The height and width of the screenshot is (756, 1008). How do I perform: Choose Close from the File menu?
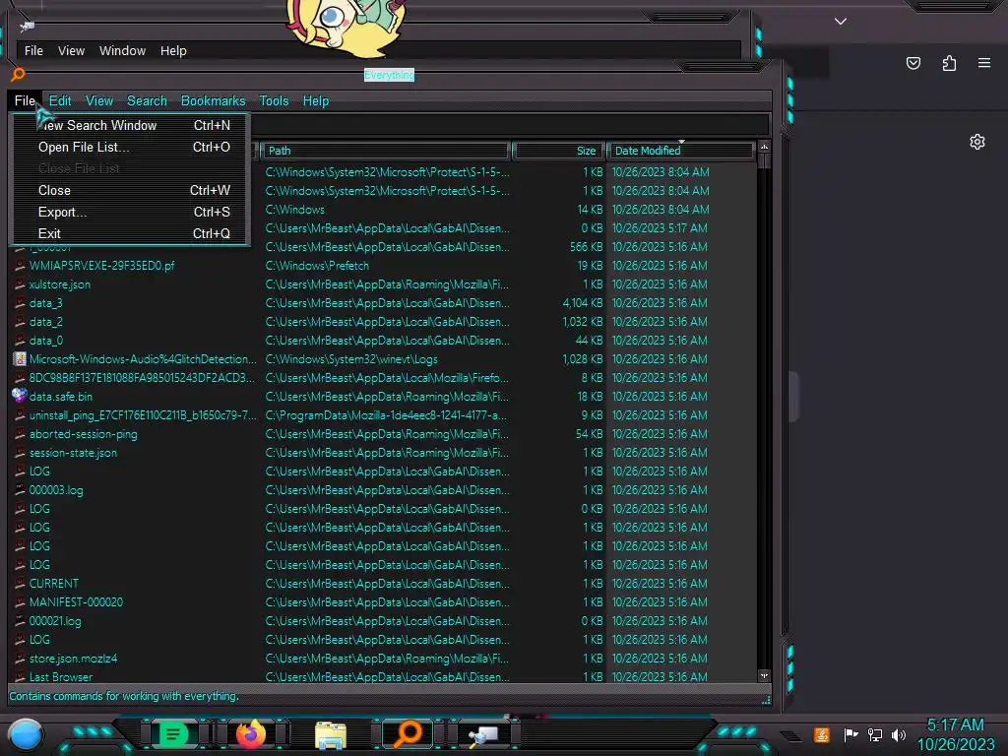131,190
